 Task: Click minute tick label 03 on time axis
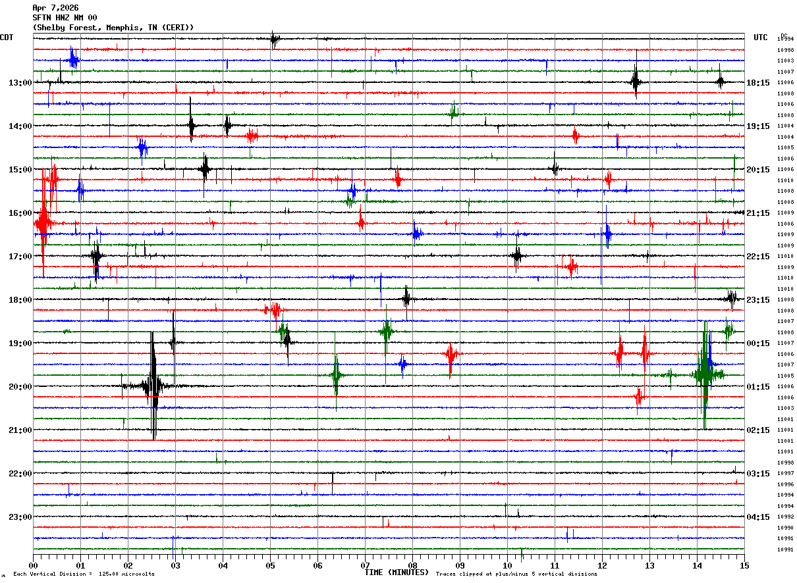(175, 565)
